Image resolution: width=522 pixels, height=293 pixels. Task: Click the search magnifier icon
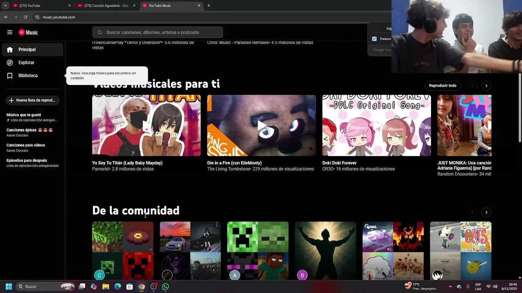(x=100, y=33)
